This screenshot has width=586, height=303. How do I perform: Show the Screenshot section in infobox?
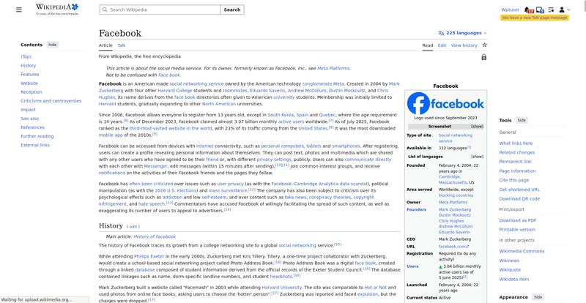tap(477, 126)
